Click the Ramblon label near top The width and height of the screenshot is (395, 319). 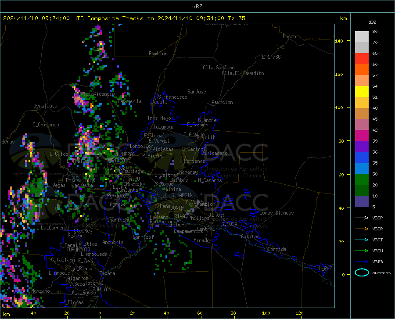[158, 54]
